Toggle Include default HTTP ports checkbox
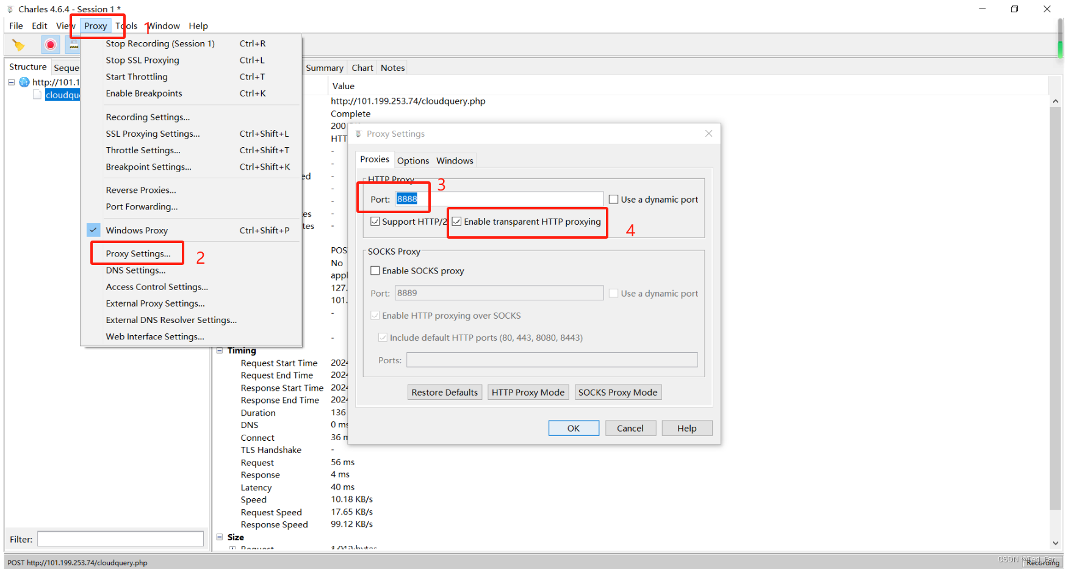Screen dimensions: 1066x569 (383, 338)
